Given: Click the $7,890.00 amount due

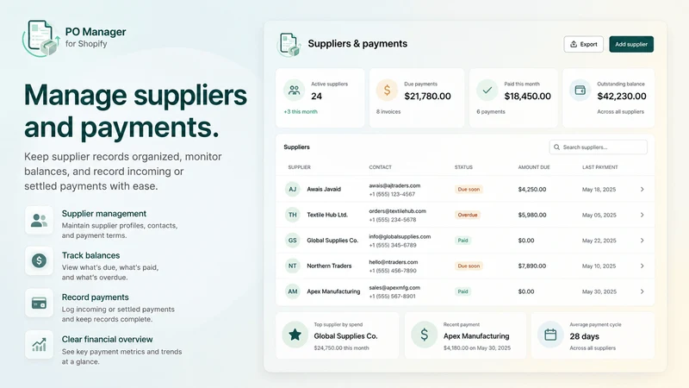Looking at the screenshot, I should pos(532,266).
